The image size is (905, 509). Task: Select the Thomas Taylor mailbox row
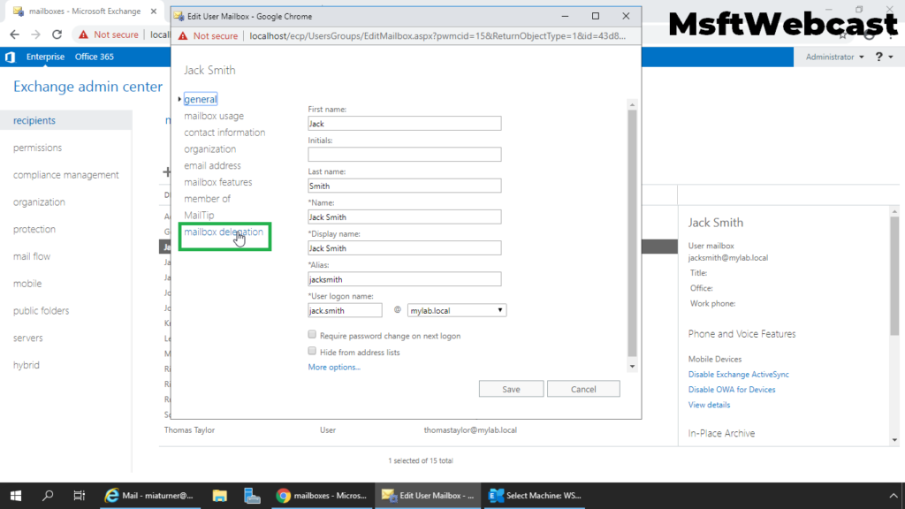418,430
